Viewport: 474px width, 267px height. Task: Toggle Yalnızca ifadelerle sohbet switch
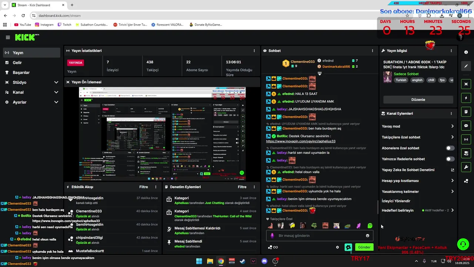[x=450, y=159]
